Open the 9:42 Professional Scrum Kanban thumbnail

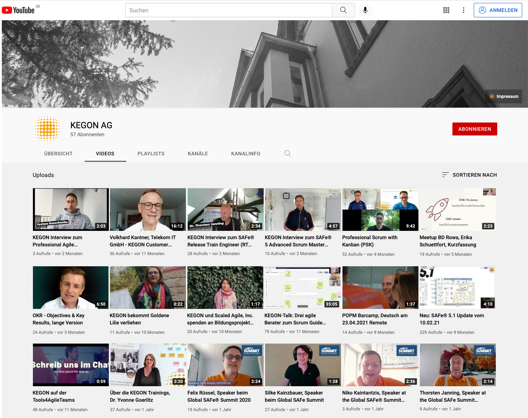pos(380,210)
